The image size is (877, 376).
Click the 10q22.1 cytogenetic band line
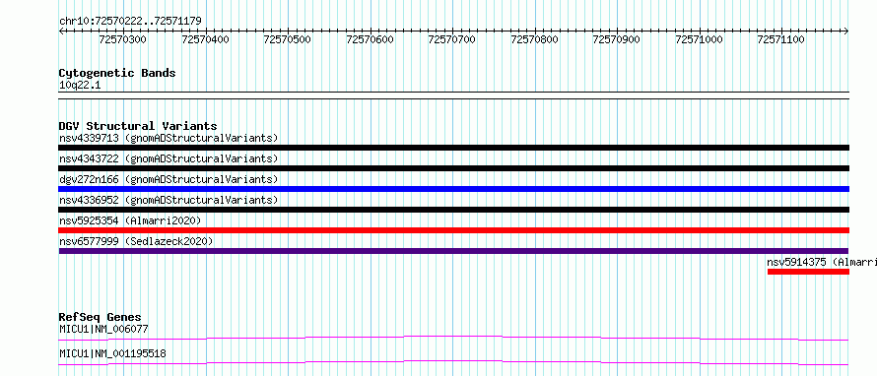tap(453, 94)
